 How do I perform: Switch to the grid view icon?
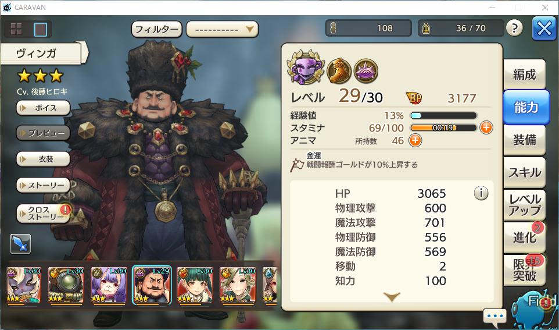(x=16, y=29)
